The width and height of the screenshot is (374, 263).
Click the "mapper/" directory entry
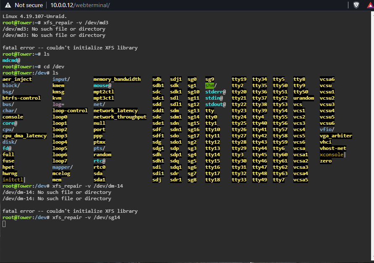(63, 167)
